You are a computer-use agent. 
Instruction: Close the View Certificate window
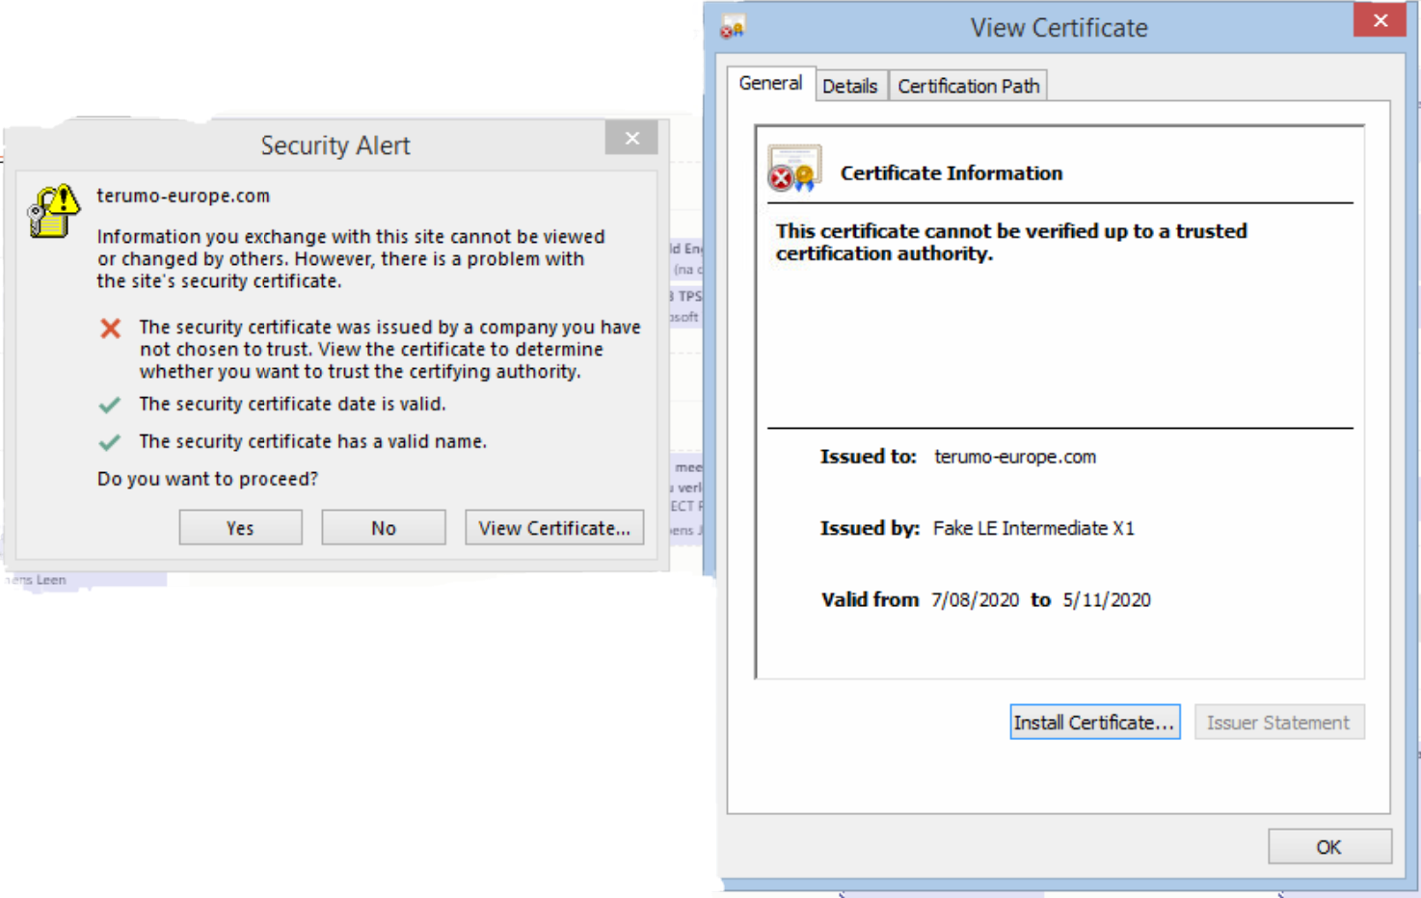1380,20
